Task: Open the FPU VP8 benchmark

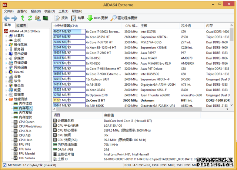Action: pyautogui.click(x=22, y=144)
